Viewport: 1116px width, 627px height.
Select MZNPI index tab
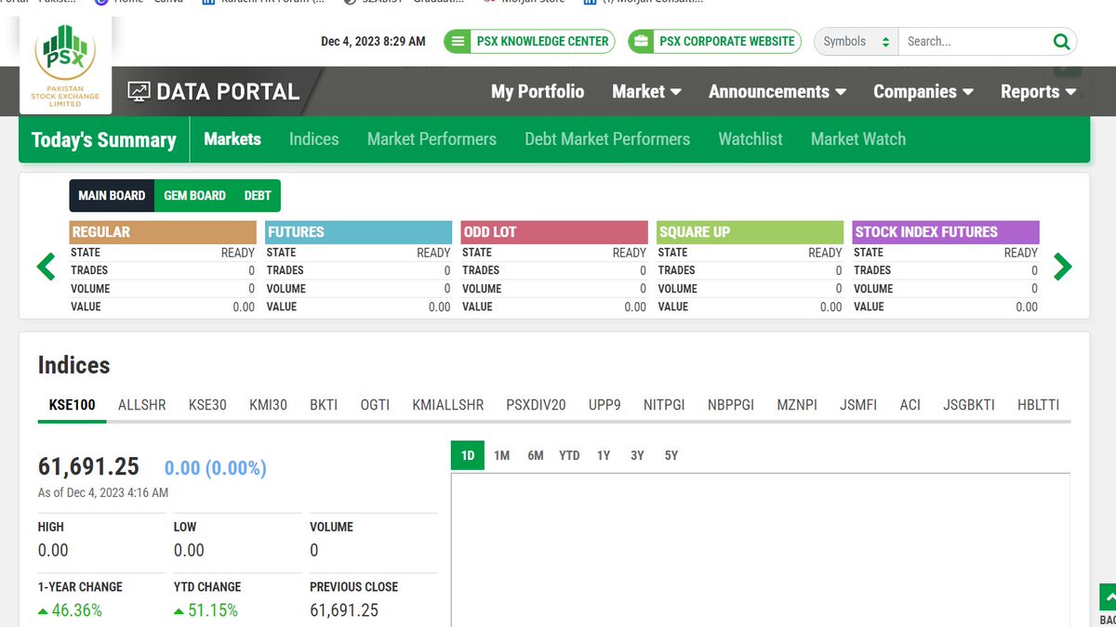pos(797,405)
